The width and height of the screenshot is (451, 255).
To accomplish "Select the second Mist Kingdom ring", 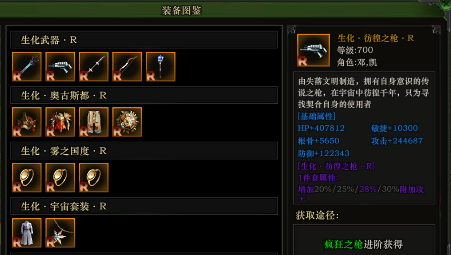I will click(x=60, y=178).
